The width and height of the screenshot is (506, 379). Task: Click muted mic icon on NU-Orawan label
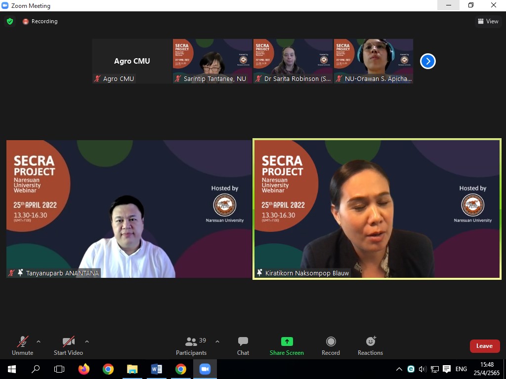[x=339, y=78]
